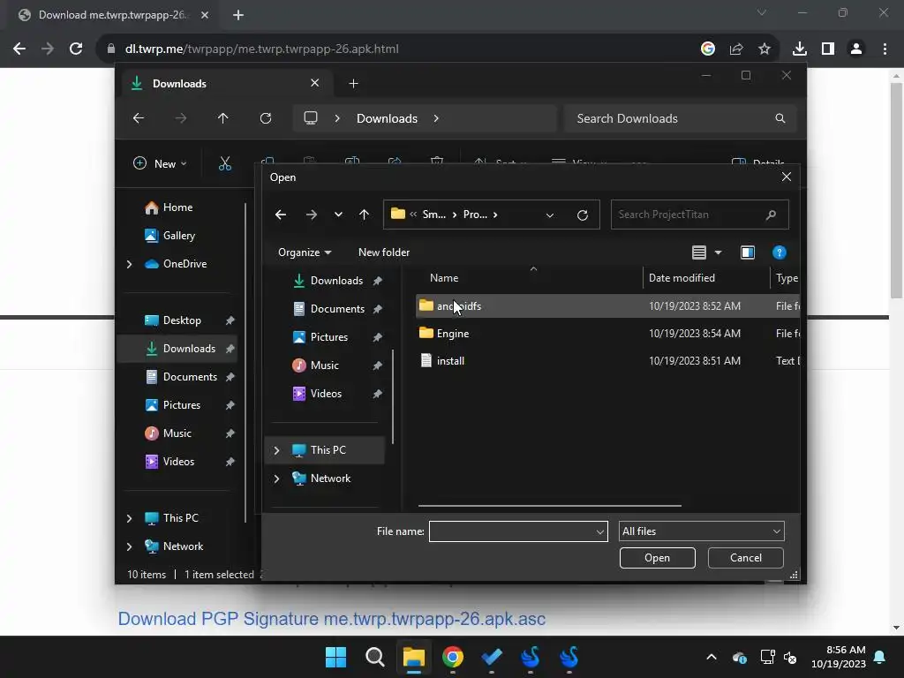Open Desktop in Explorer sidebar

click(173, 320)
